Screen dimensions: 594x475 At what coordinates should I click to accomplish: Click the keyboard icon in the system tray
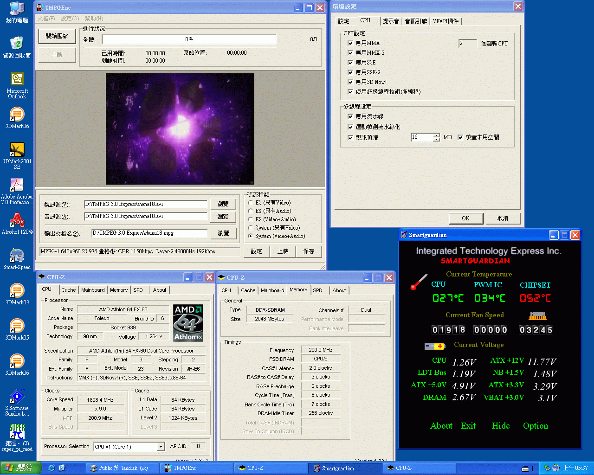click(x=525, y=469)
